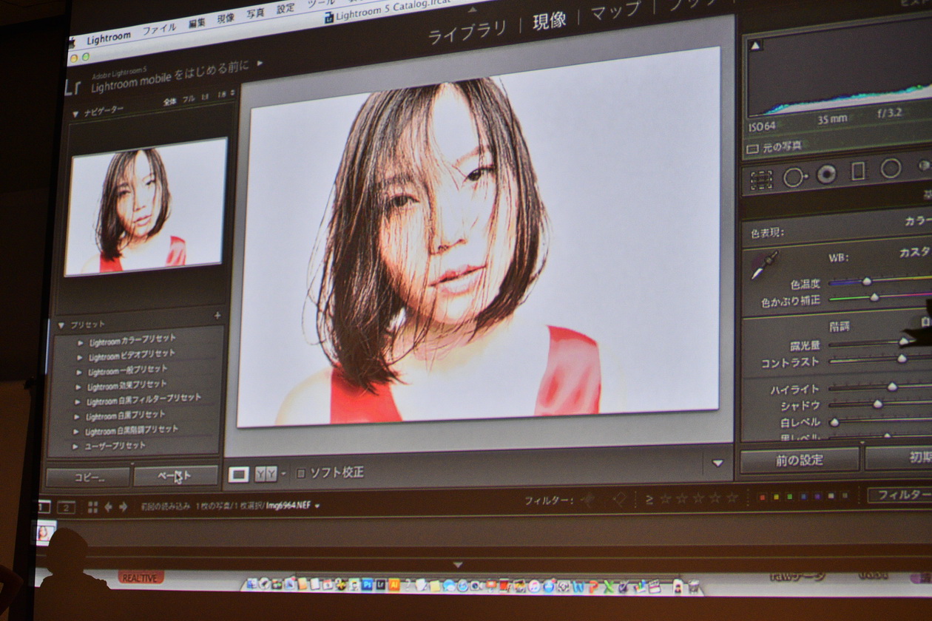Select the graduated filter tool
Viewport: 932px width, 621px height.
[858, 171]
